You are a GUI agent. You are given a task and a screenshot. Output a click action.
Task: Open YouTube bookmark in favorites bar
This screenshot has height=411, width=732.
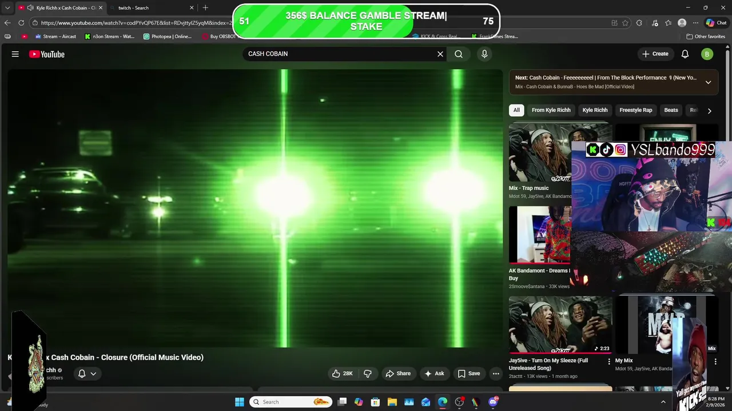click(24, 37)
